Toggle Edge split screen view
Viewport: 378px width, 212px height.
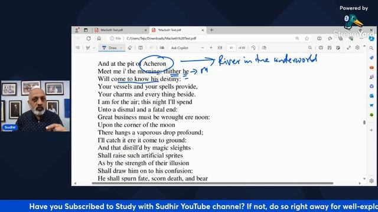pyautogui.click(x=319, y=38)
